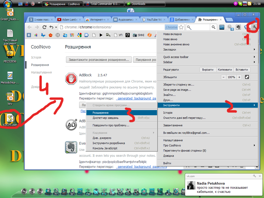Open the red Soviet emblem bookmark
This screenshot has height=198, width=264.
click(x=51, y=35)
